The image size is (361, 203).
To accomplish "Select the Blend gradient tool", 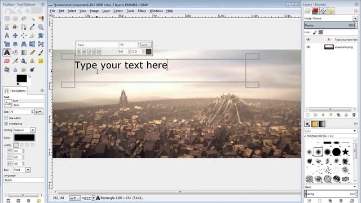I will click(x=24, y=52).
